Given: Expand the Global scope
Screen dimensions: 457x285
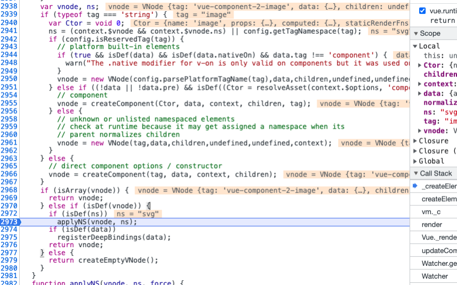Looking at the screenshot, I should tap(415, 161).
